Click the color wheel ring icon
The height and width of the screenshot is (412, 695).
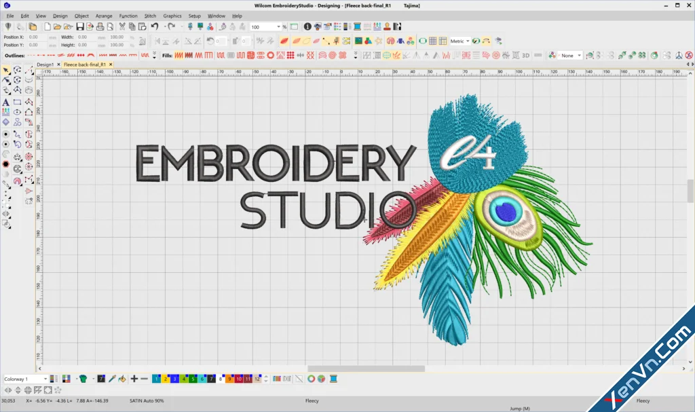[311, 379]
